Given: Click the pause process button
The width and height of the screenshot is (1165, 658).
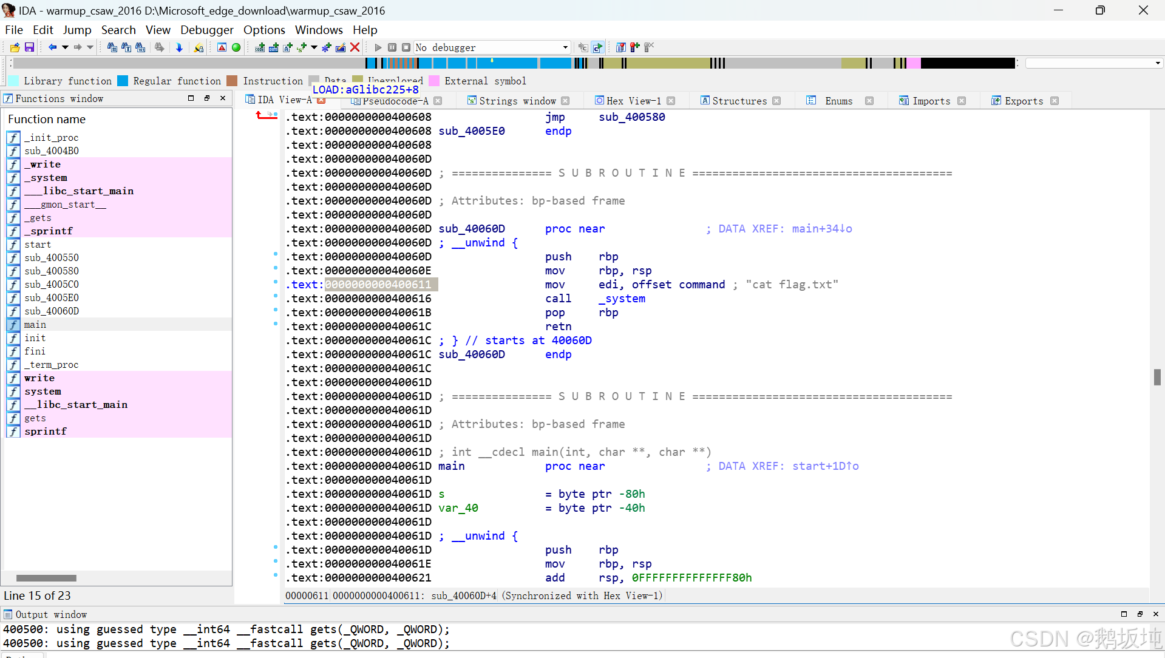Looking at the screenshot, I should 392,47.
